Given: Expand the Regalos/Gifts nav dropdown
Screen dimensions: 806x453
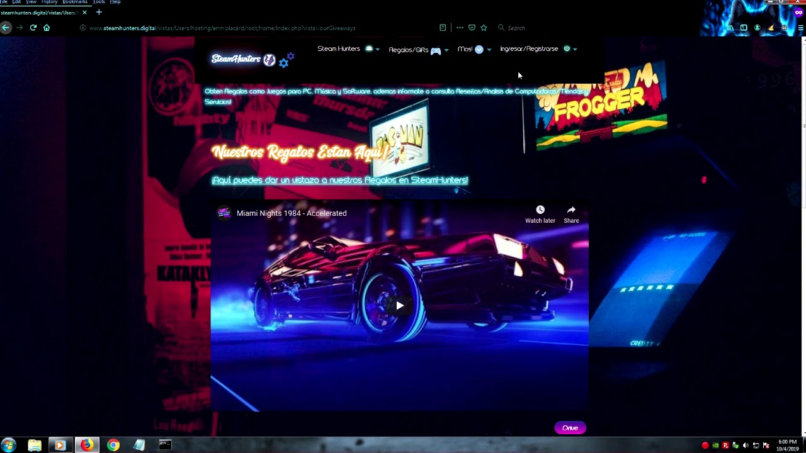Looking at the screenshot, I should (419, 50).
